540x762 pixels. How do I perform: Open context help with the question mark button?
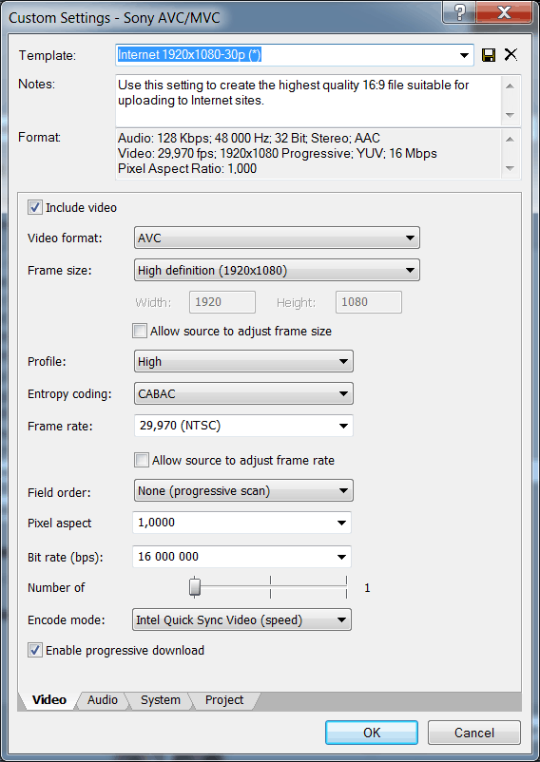(458, 10)
